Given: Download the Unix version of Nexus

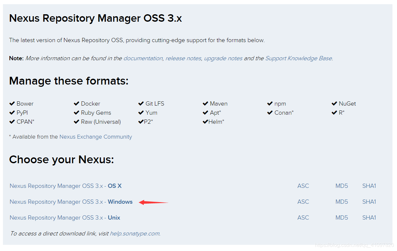Looking at the screenshot, I should 65,217.
